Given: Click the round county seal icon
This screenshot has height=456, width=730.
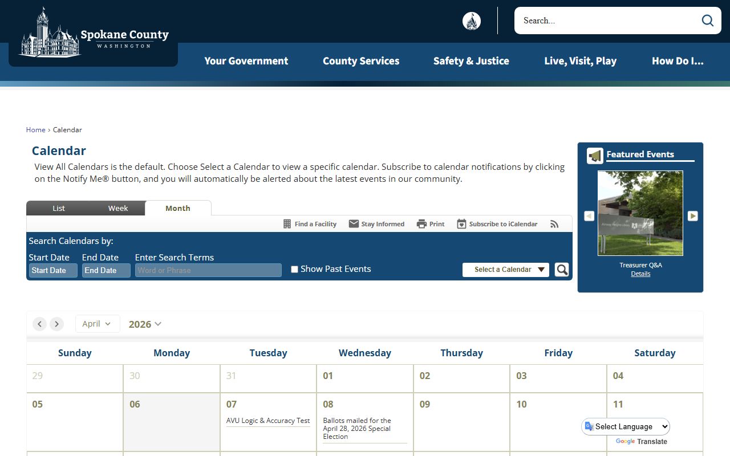Looking at the screenshot, I should point(471,21).
